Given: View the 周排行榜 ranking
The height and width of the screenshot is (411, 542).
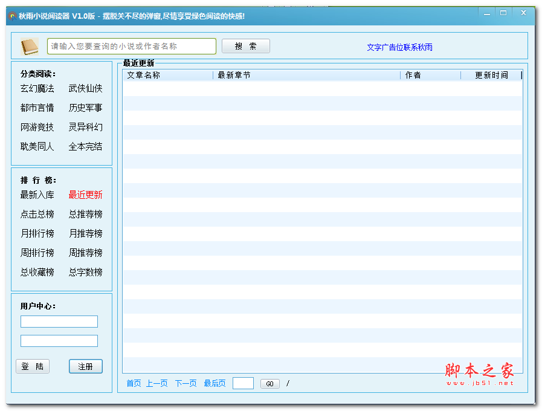Looking at the screenshot, I should point(37,253).
